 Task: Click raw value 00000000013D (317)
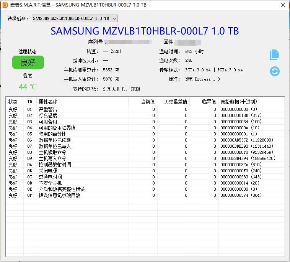[241, 115]
